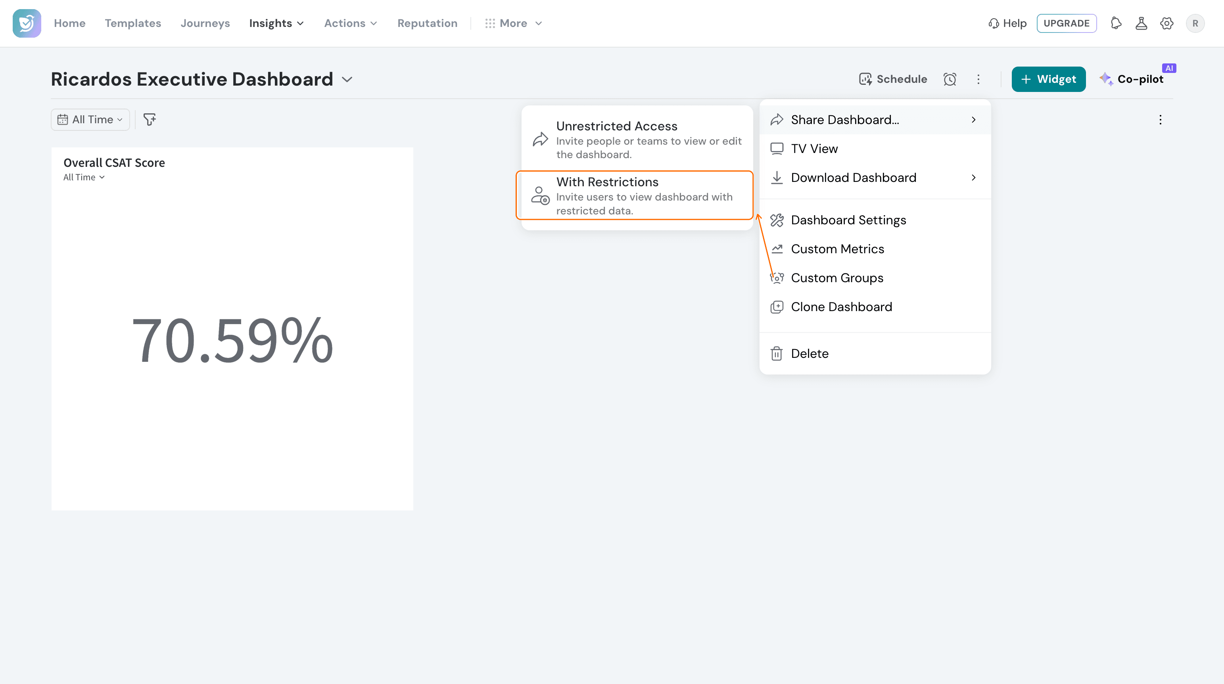Image resolution: width=1224 pixels, height=684 pixels.
Task: Open dashboard three-dot options menu
Action: [x=978, y=79]
